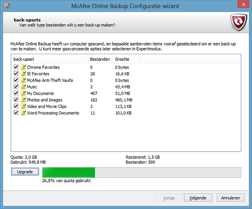The width and height of the screenshot is (252, 209).
Task: Click the 113,1 KB size value
Action: coord(123,107)
